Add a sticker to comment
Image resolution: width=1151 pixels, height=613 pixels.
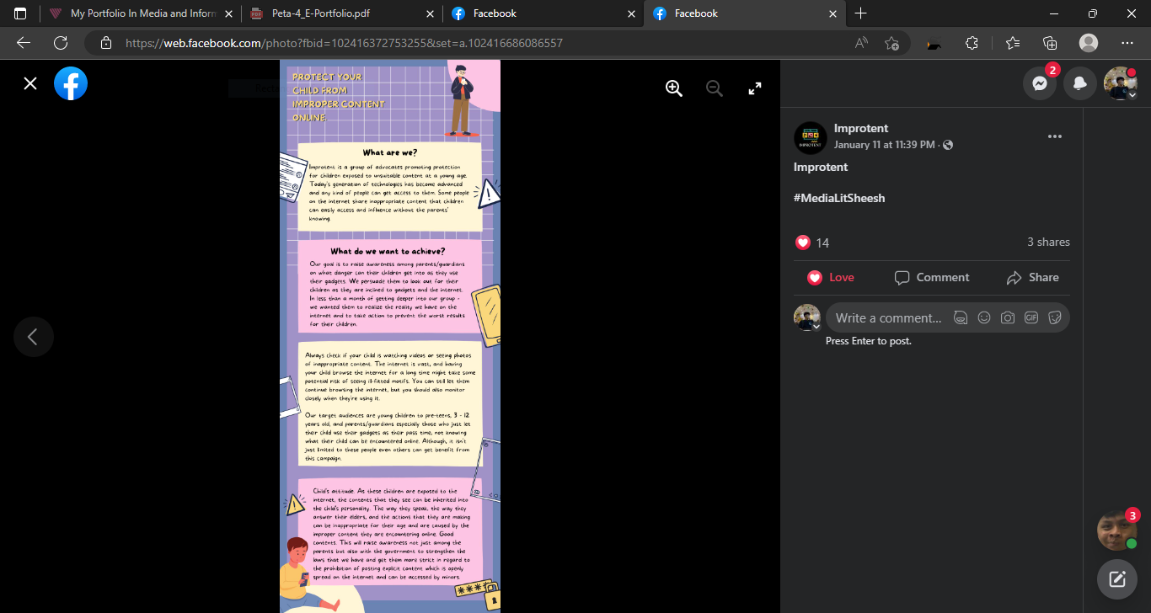1054,317
